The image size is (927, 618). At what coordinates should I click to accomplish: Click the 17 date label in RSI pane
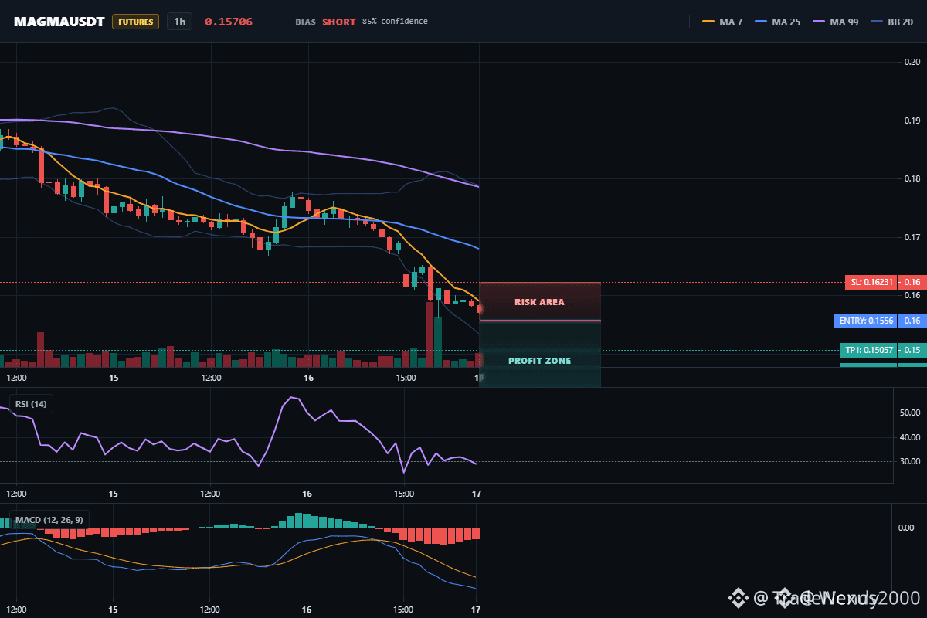click(477, 493)
